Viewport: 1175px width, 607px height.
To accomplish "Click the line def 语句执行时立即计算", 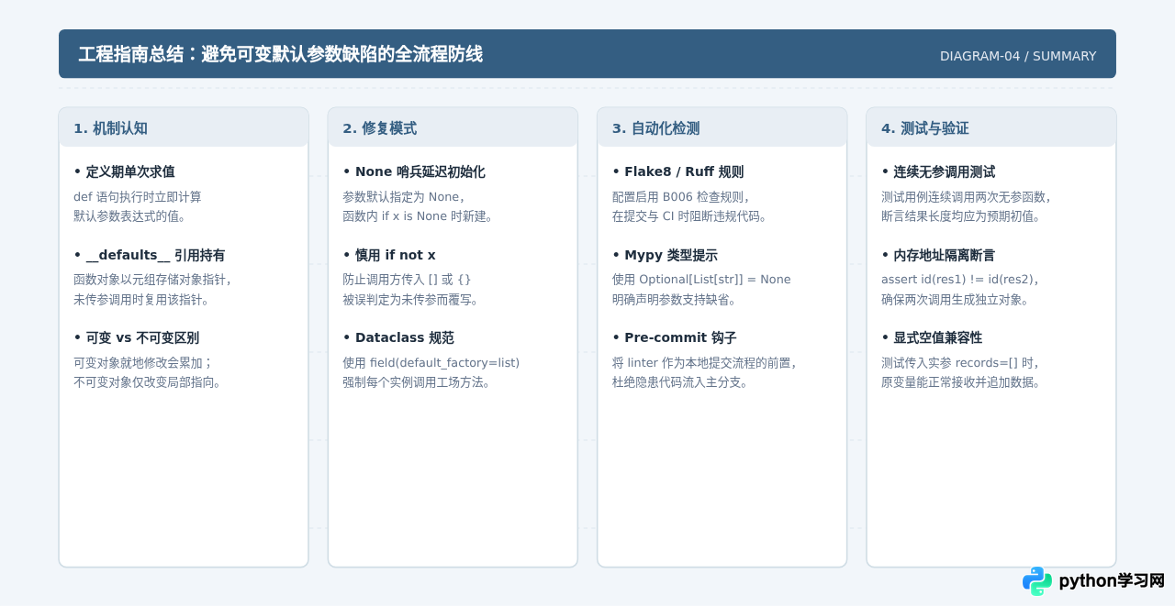I will [x=138, y=196].
